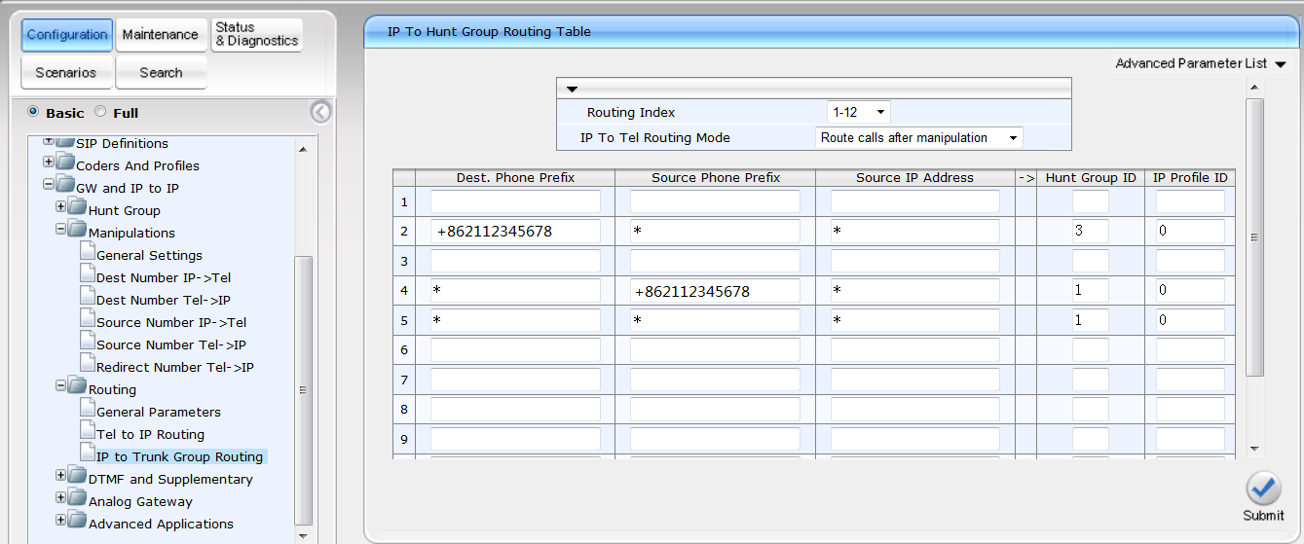The width and height of the screenshot is (1304, 544).
Task: Open the Scenarios tab
Action: click(66, 72)
